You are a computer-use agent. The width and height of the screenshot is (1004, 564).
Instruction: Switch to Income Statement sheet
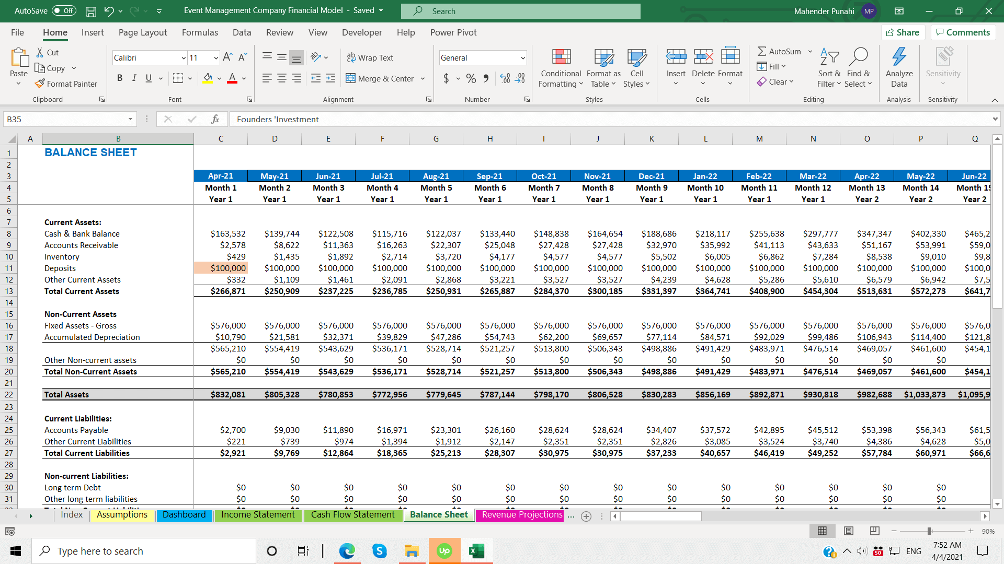[x=258, y=515]
